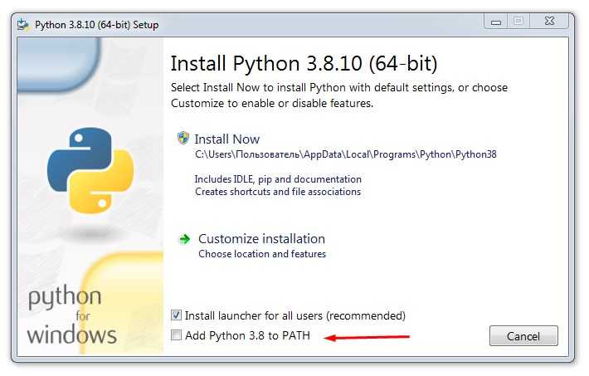Viewport: 589px width, 376px height.
Task: Click the 'Install Python 3.8.10 (64-bit)' heading
Action: point(304,63)
